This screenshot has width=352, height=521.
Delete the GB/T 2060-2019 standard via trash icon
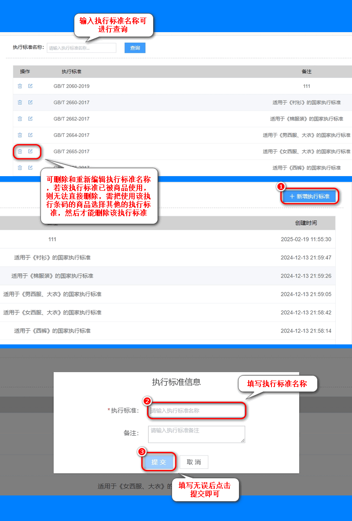(x=20, y=86)
